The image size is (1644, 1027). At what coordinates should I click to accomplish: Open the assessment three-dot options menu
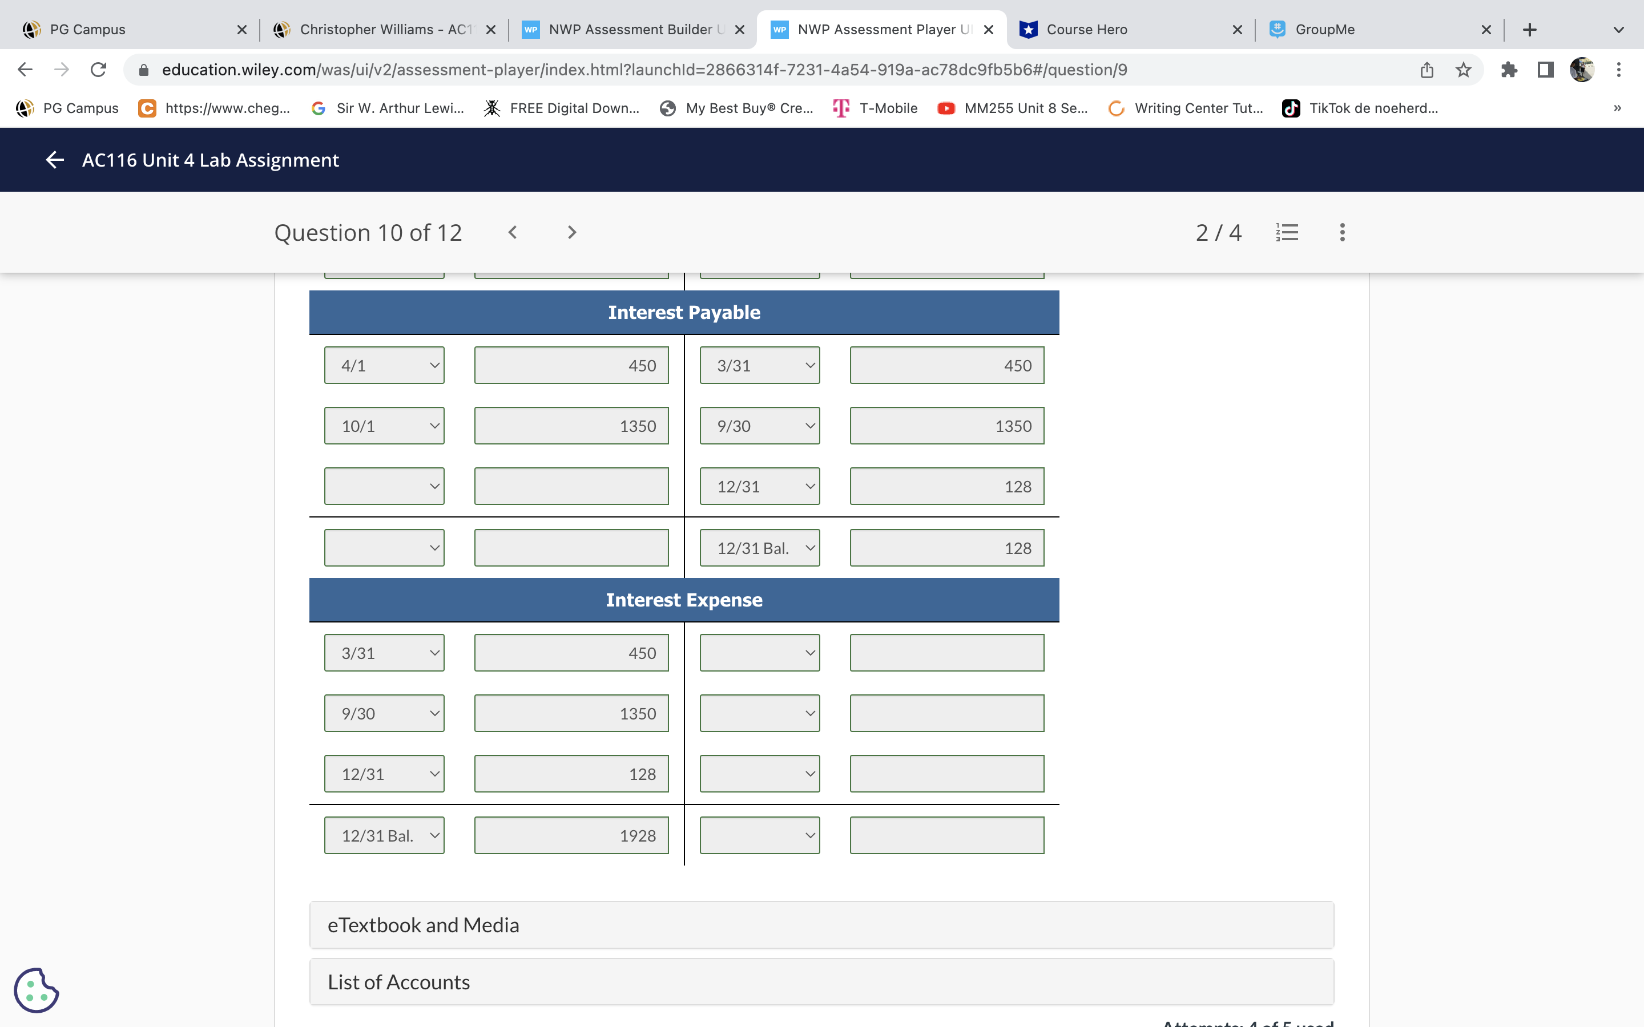(1341, 232)
